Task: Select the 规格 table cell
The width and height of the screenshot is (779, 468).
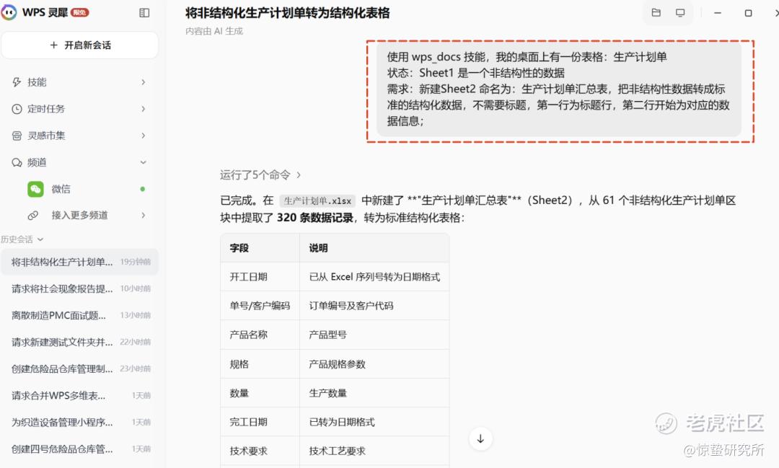Action: pos(260,364)
